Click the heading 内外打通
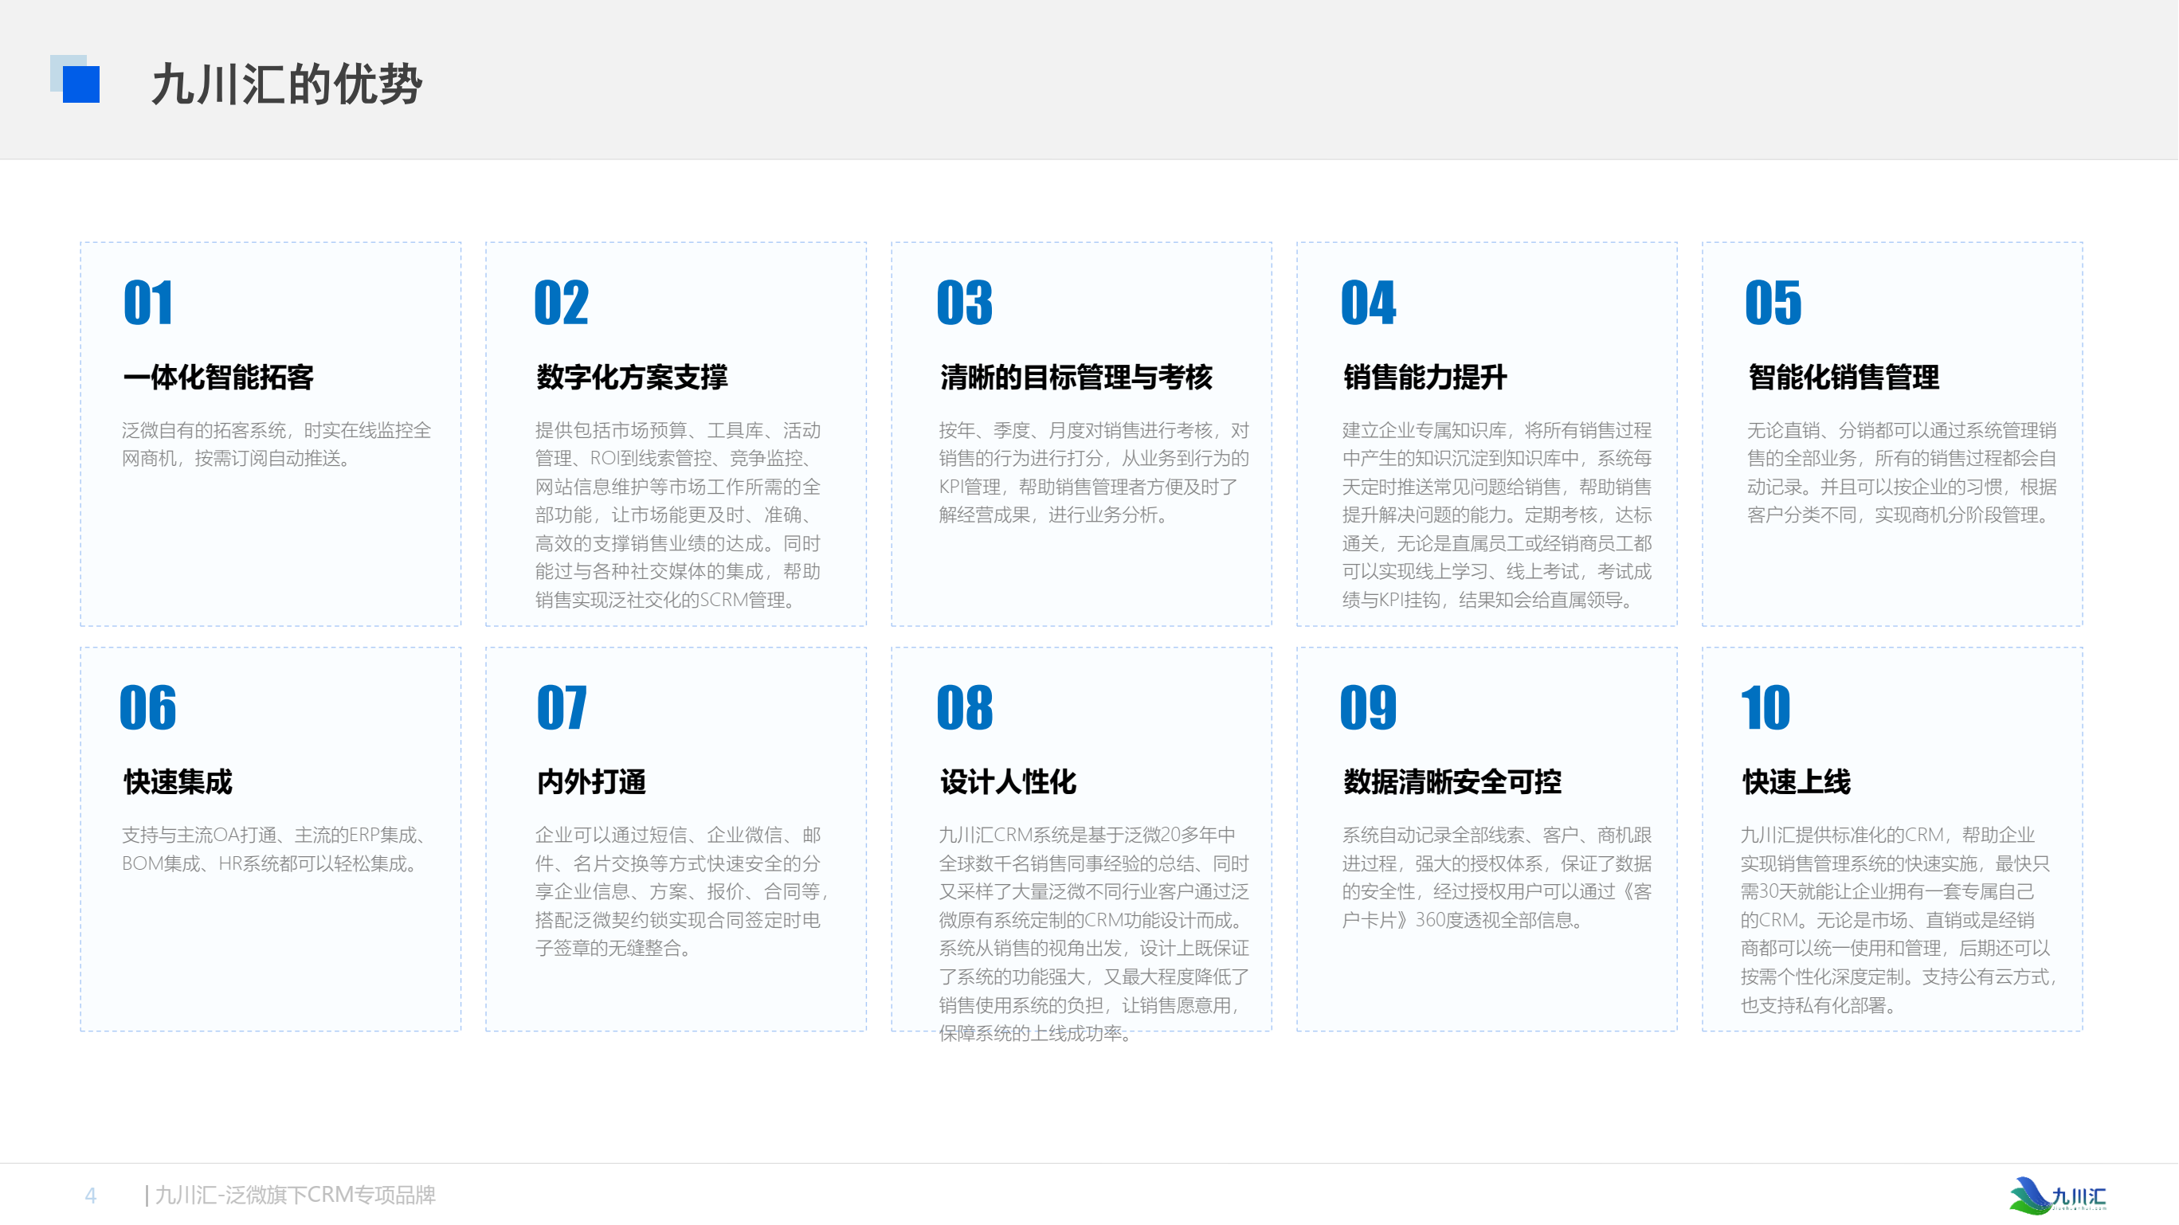2179x1225 pixels. point(591,782)
